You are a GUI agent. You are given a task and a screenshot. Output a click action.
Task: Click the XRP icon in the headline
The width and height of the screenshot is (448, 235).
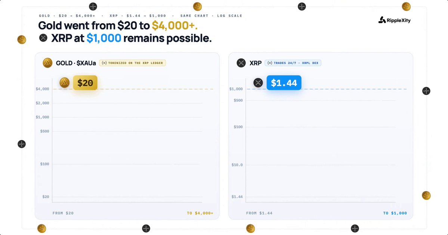coord(43,38)
